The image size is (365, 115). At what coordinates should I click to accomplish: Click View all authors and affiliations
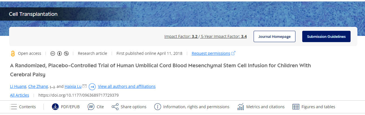pos(127,86)
